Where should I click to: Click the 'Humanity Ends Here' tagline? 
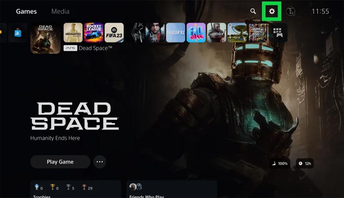55,138
